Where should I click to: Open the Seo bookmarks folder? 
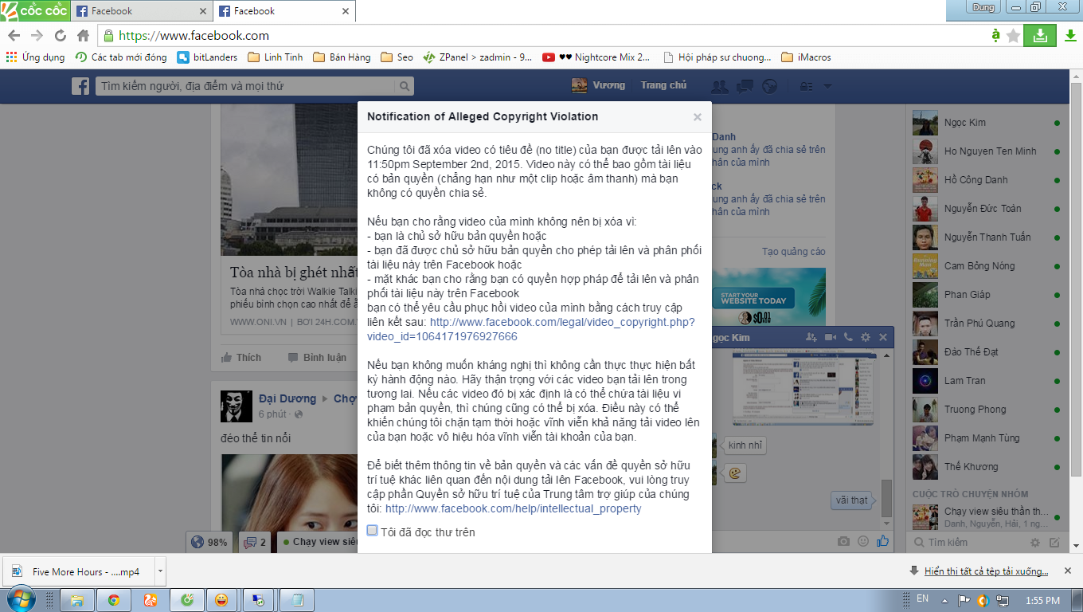point(397,57)
